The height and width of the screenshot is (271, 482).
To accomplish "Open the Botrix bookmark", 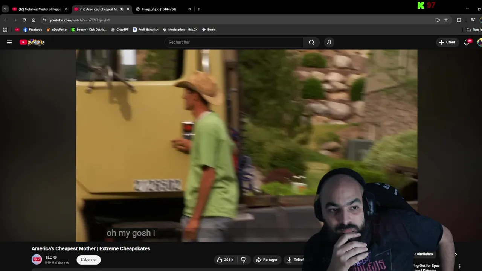I will click(209, 30).
